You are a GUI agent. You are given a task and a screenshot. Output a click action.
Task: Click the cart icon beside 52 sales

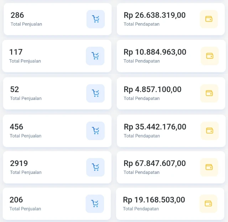click(95, 93)
